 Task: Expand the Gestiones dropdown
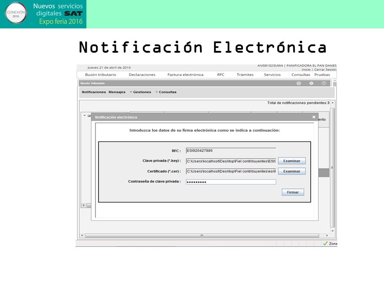[x=140, y=92]
